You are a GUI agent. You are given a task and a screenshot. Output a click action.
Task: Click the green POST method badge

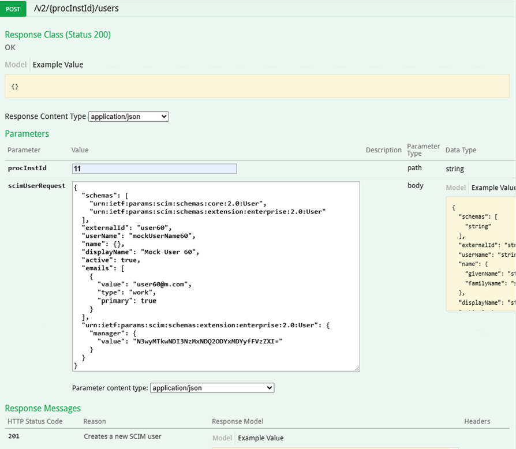click(x=13, y=9)
